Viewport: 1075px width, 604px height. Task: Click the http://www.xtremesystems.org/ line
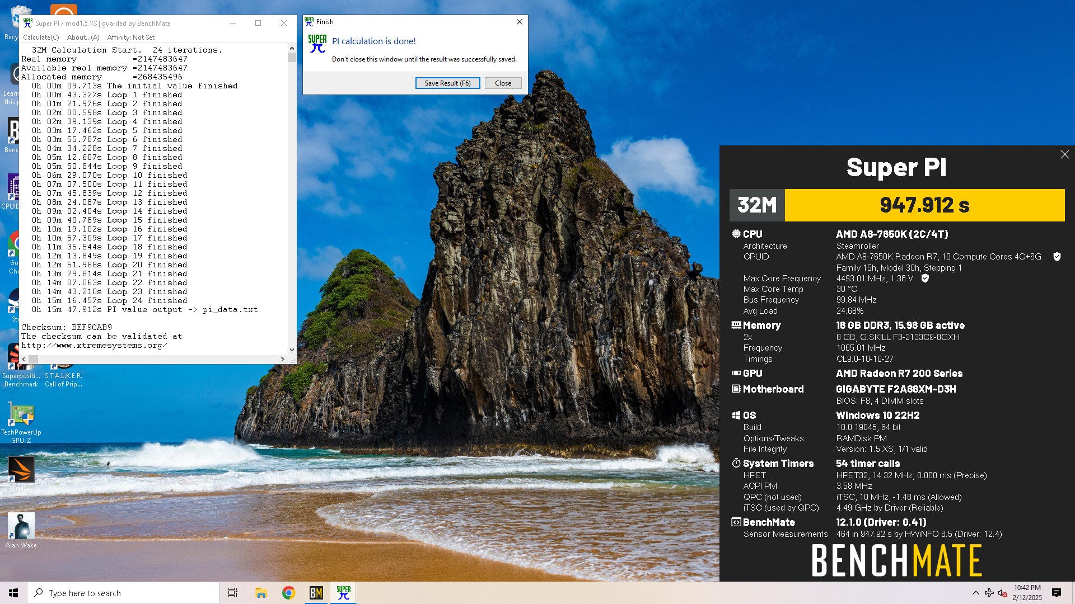pos(94,345)
